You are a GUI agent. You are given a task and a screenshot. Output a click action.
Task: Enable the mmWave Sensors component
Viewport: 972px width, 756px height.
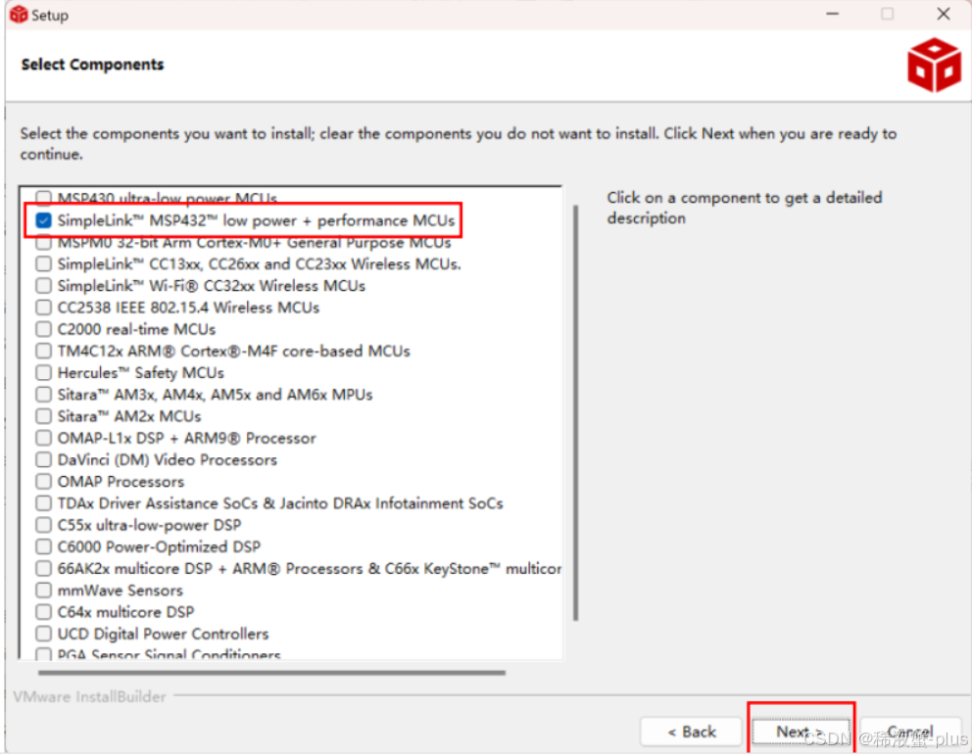click(43, 590)
